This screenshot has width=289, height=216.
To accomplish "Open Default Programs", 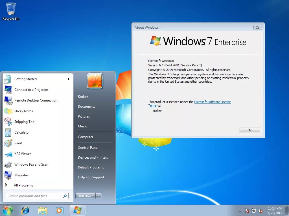I will click(x=91, y=167).
